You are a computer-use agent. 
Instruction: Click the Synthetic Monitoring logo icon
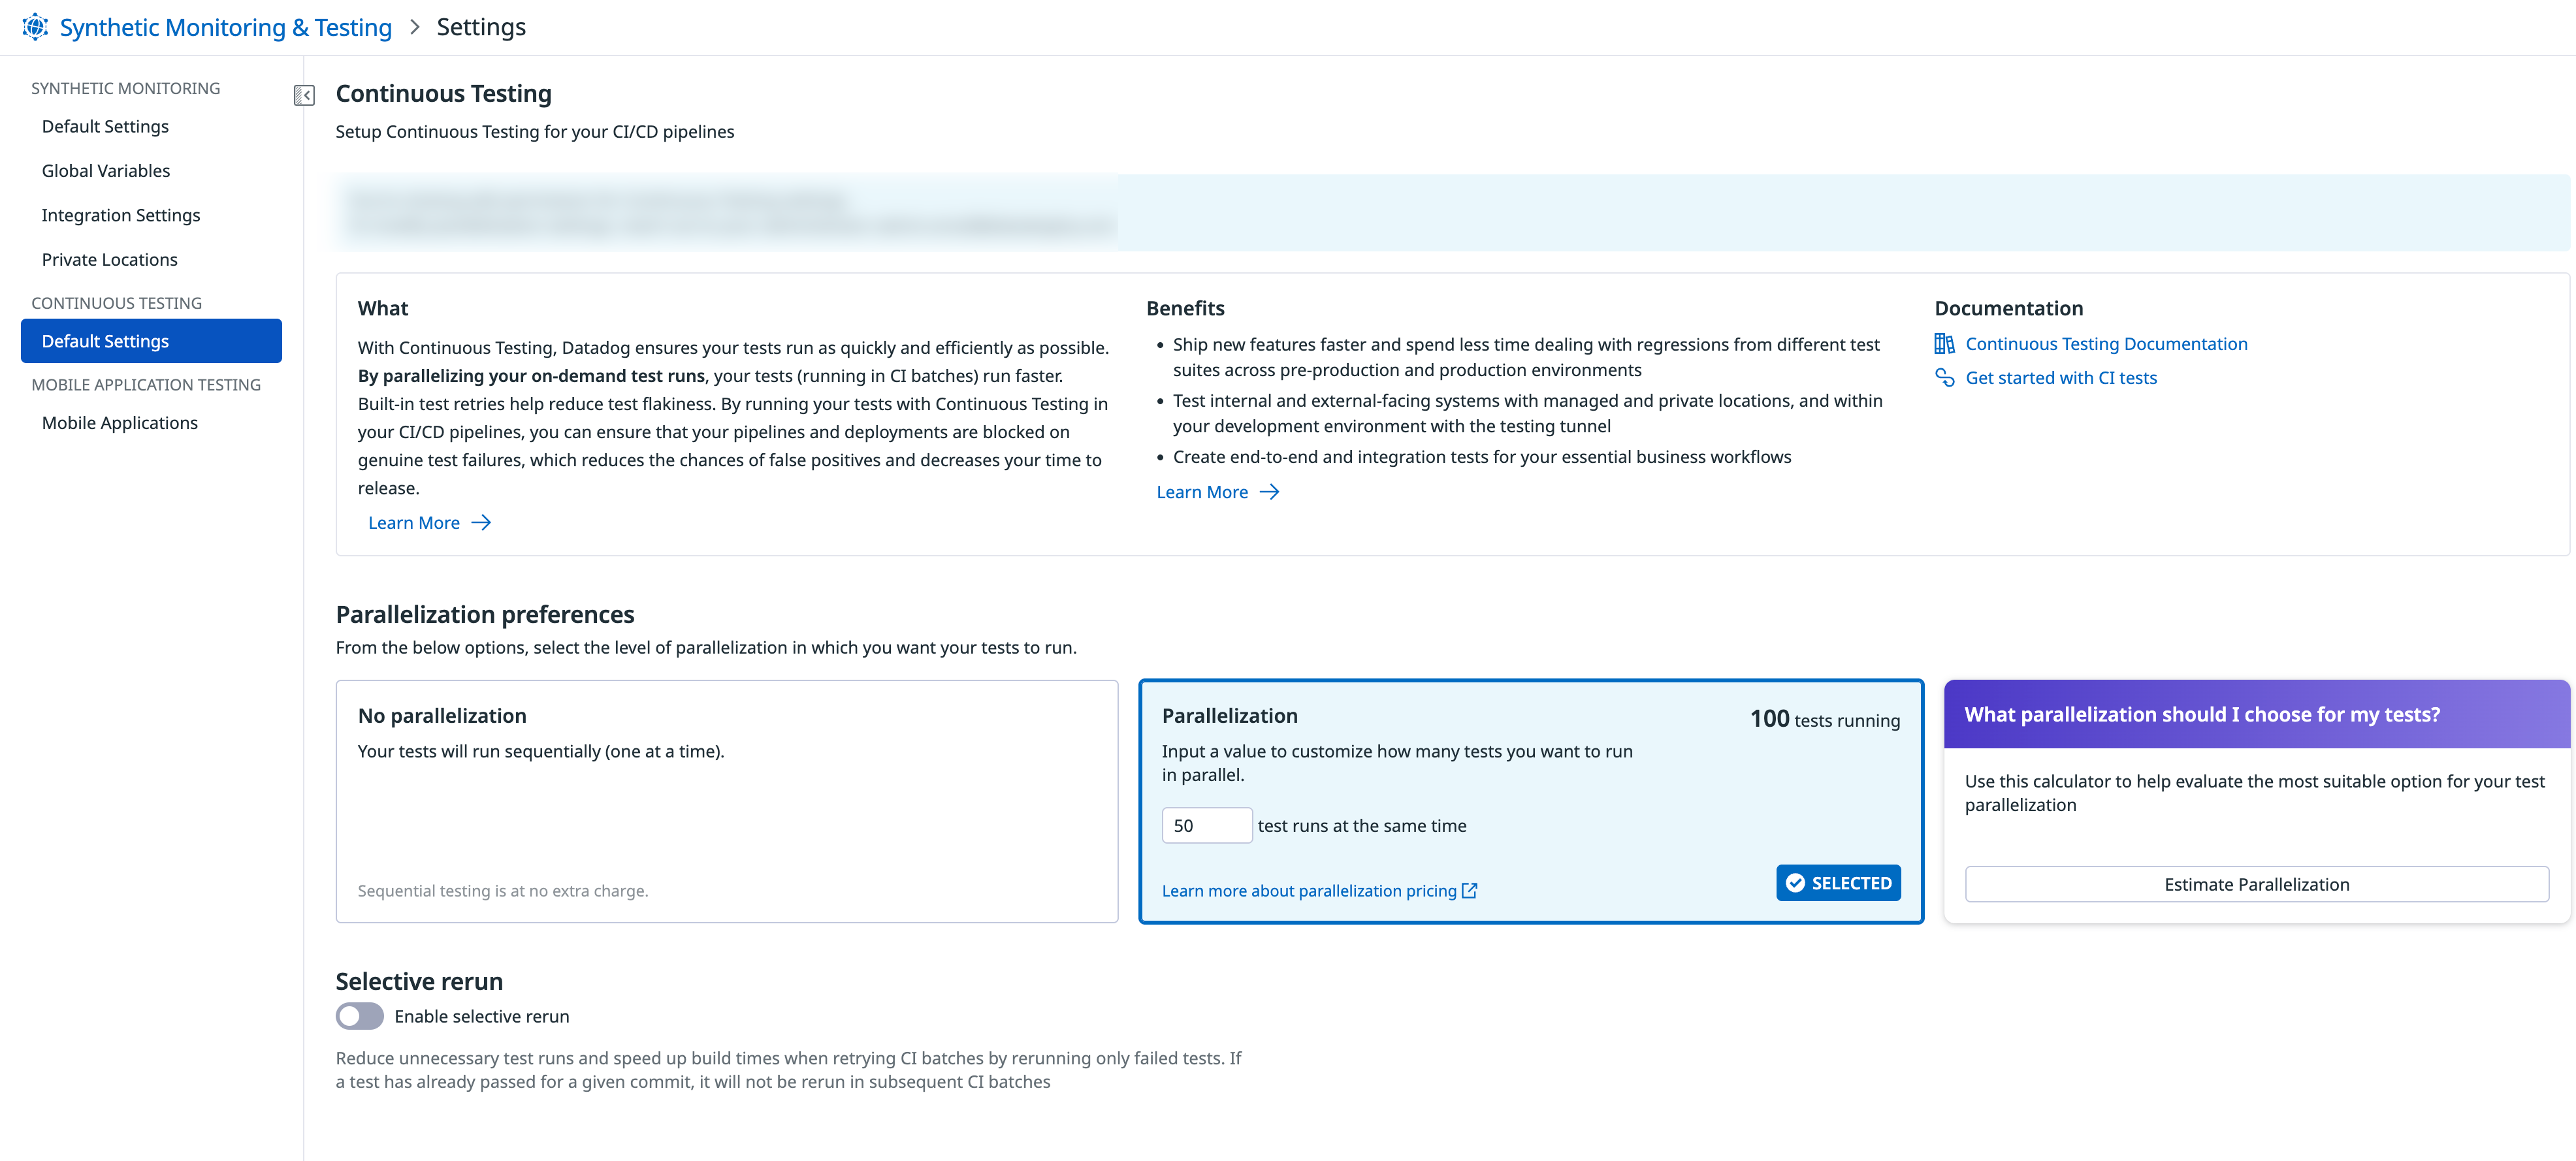click(35, 27)
